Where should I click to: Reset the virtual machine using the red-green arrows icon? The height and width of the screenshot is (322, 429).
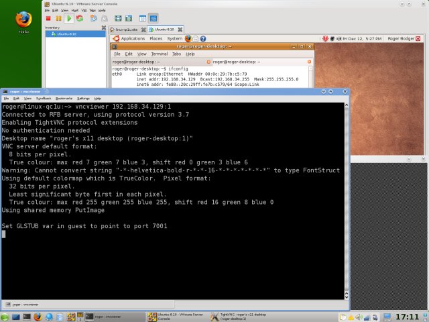click(80, 18)
